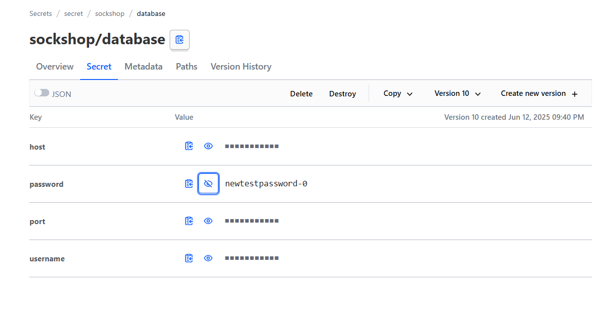Copy the port value to clipboard
The image size is (605, 316).
(189, 221)
